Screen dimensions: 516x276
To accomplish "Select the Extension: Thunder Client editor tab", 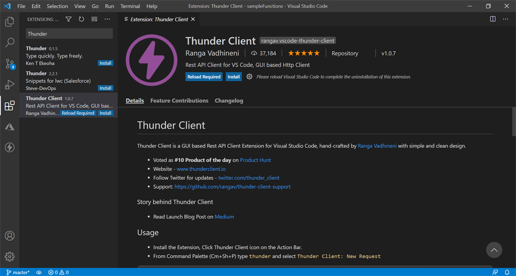I will pos(159,20).
